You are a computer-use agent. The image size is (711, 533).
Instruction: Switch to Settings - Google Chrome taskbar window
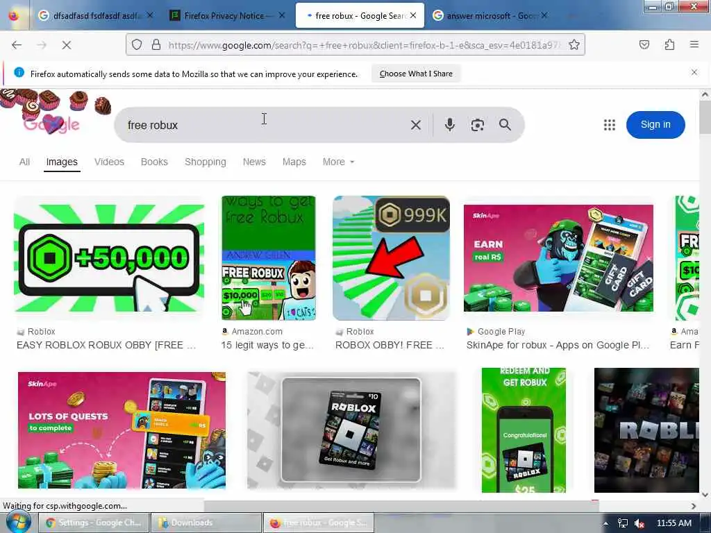click(x=94, y=523)
